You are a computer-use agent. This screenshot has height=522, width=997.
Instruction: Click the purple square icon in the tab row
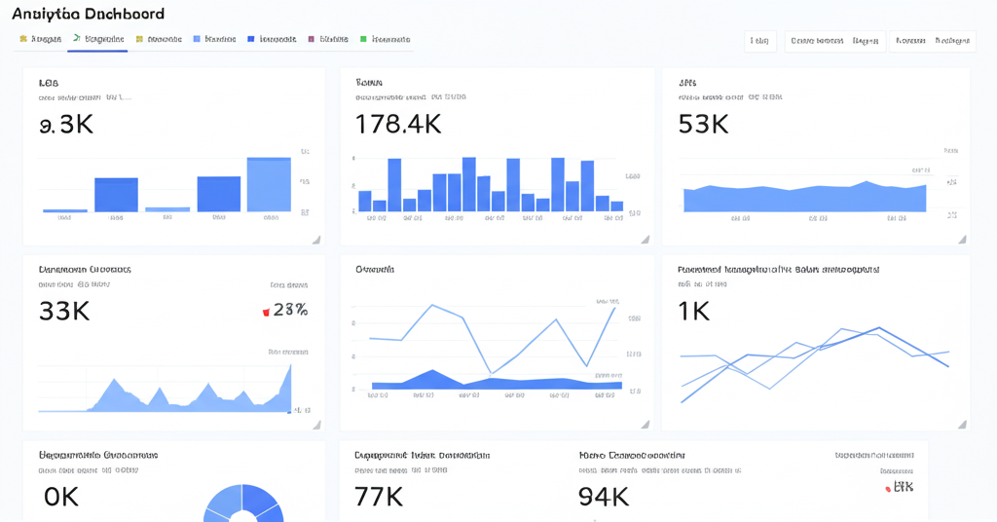point(312,40)
